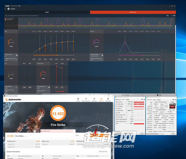Click camera icon in GPU-Z Graphics Card window
The height and width of the screenshot is (159, 186).
click(x=173, y=100)
